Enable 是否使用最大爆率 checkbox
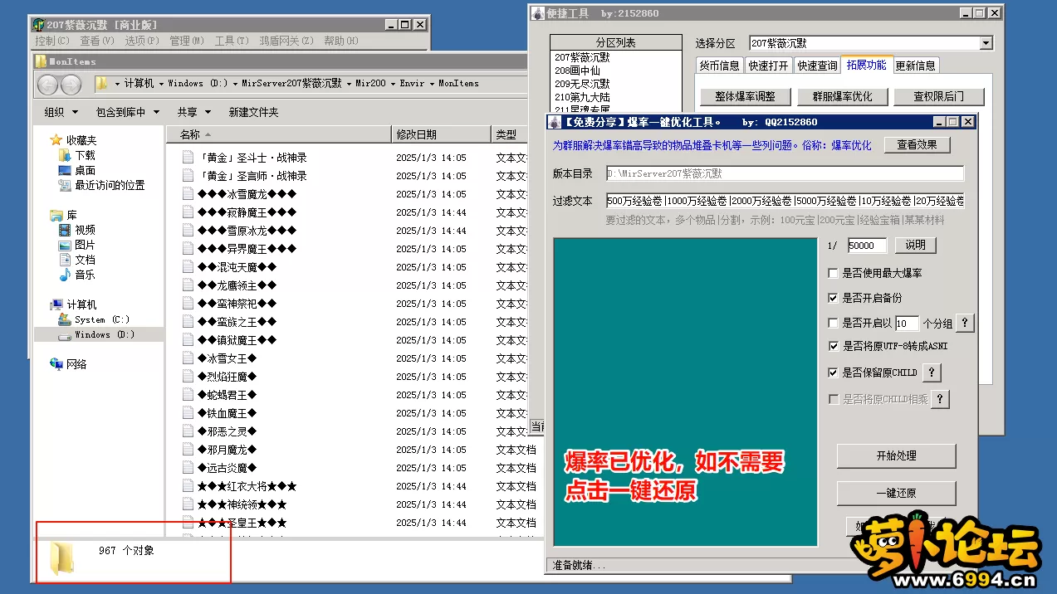 point(834,273)
